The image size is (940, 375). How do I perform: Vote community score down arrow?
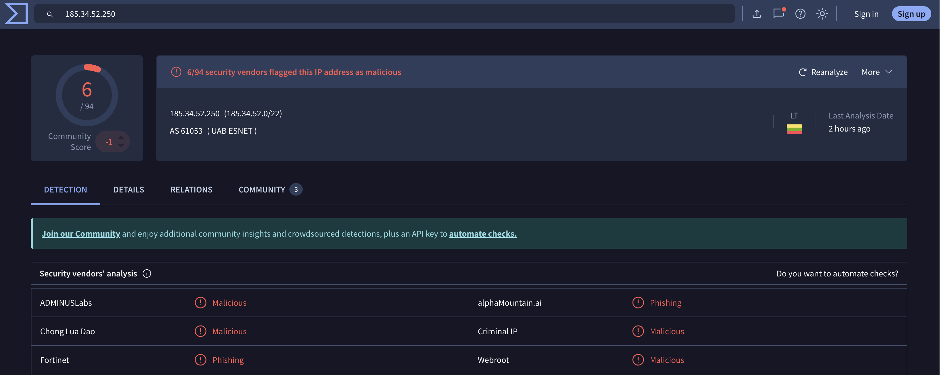121,146
